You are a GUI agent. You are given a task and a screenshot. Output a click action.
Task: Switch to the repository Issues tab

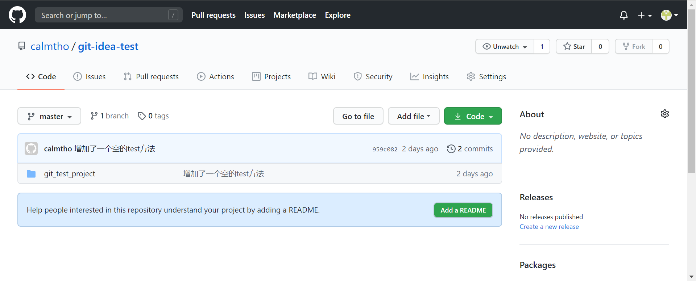click(90, 76)
